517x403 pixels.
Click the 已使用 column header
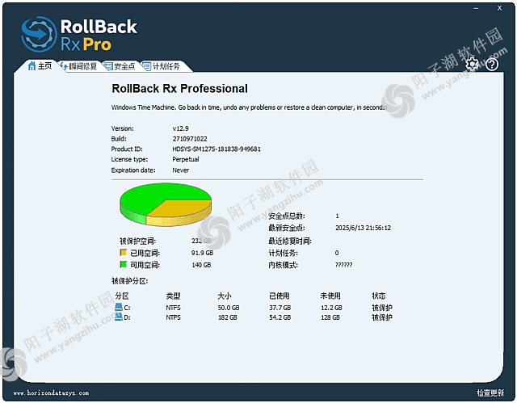280,296
